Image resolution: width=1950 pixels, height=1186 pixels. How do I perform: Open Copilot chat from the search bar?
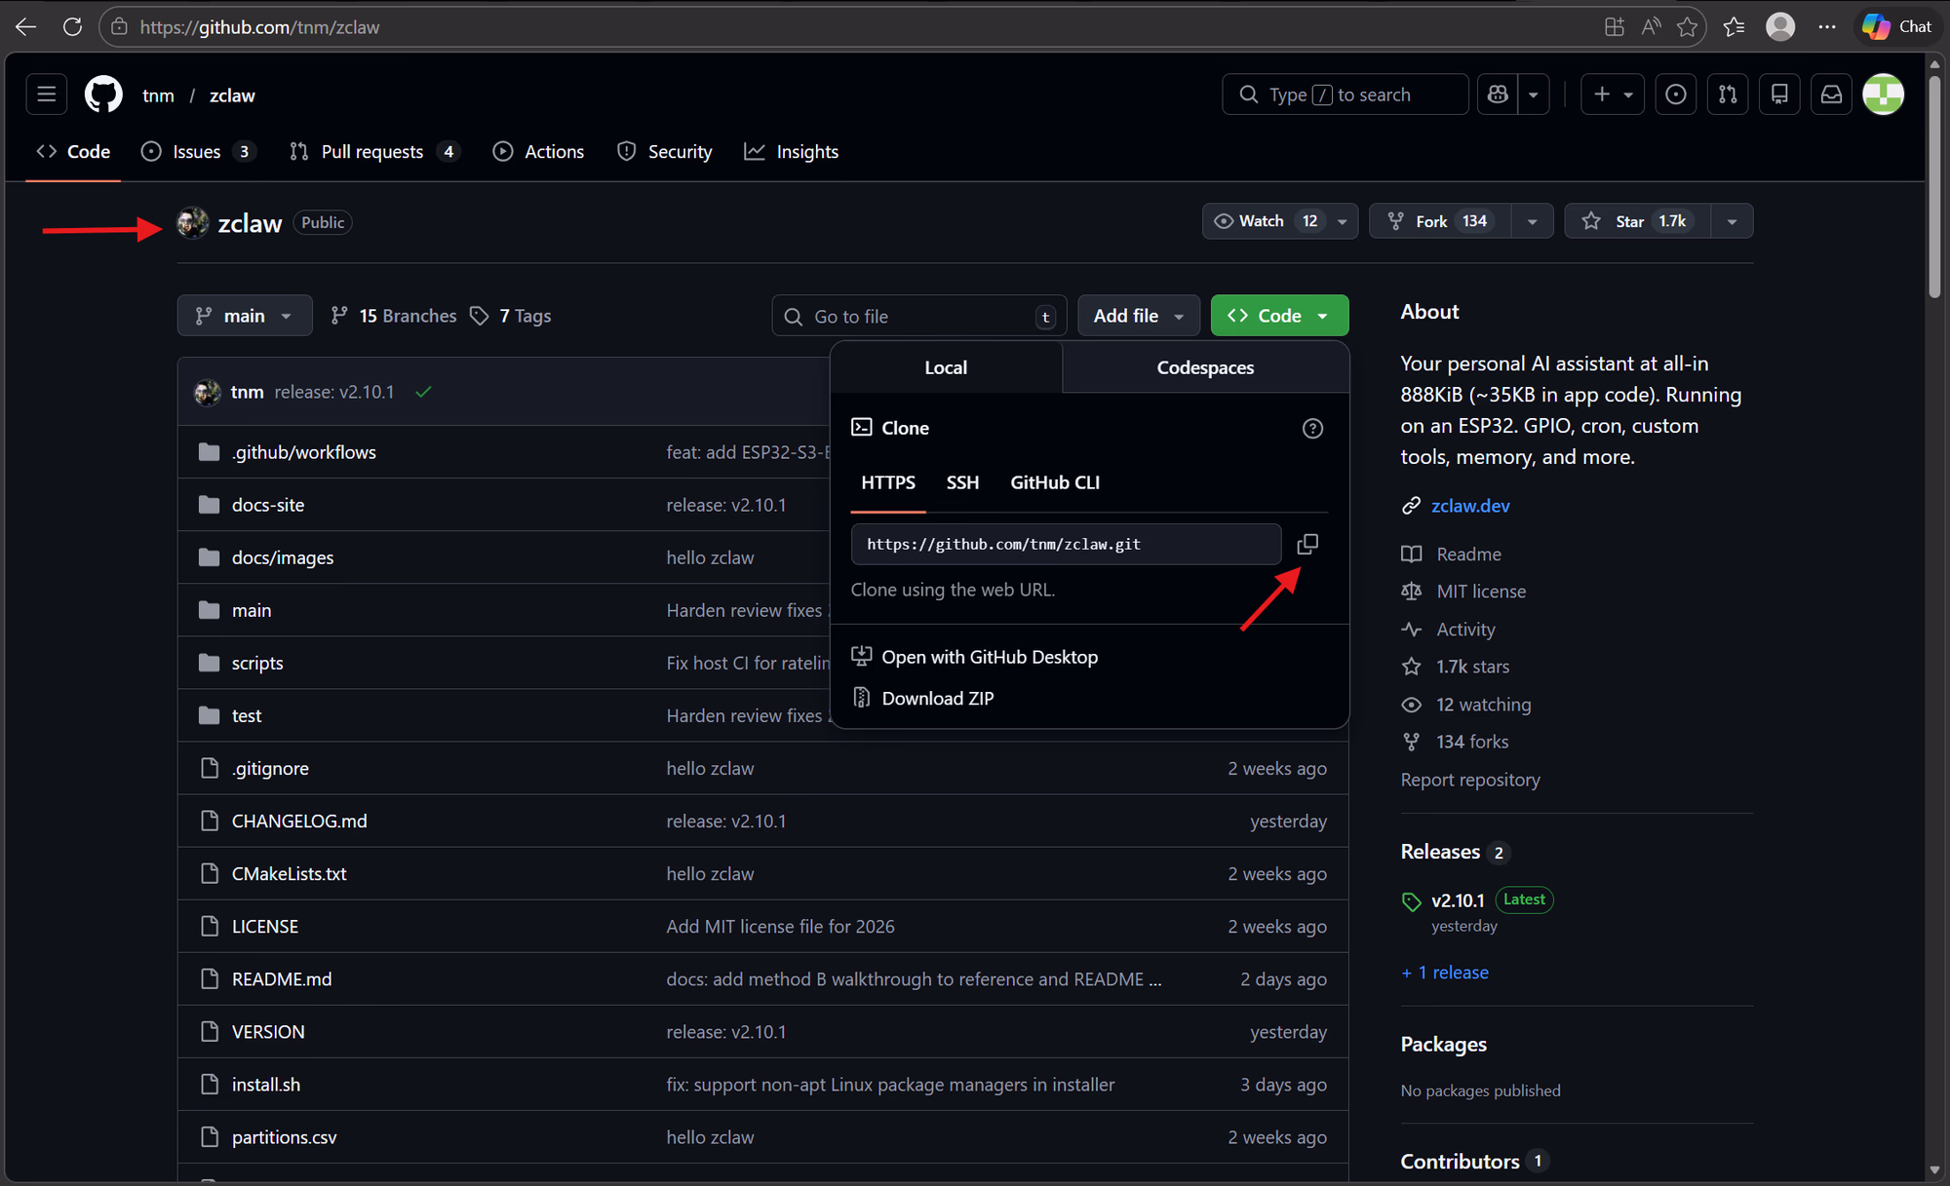(x=1497, y=94)
